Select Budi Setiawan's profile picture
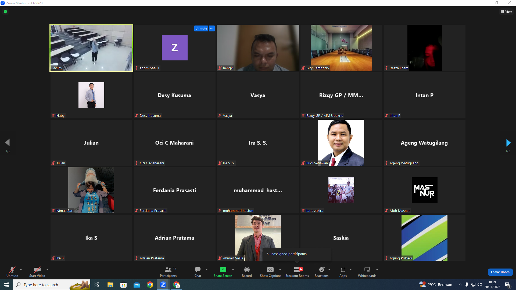 [341, 143]
